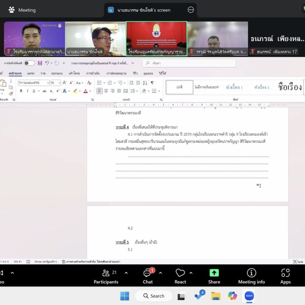Open the Zoom Chat panel

click(147, 276)
